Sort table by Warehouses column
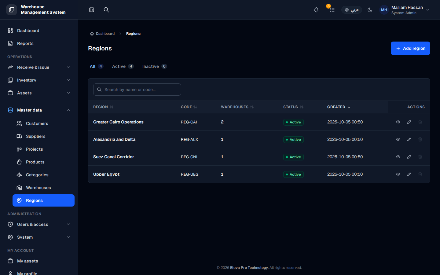Viewport: 440px width, 275px height. (x=237, y=107)
